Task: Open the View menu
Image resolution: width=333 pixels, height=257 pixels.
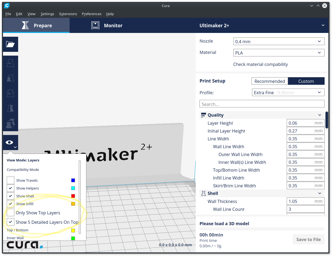Action: click(x=31, y=14)
